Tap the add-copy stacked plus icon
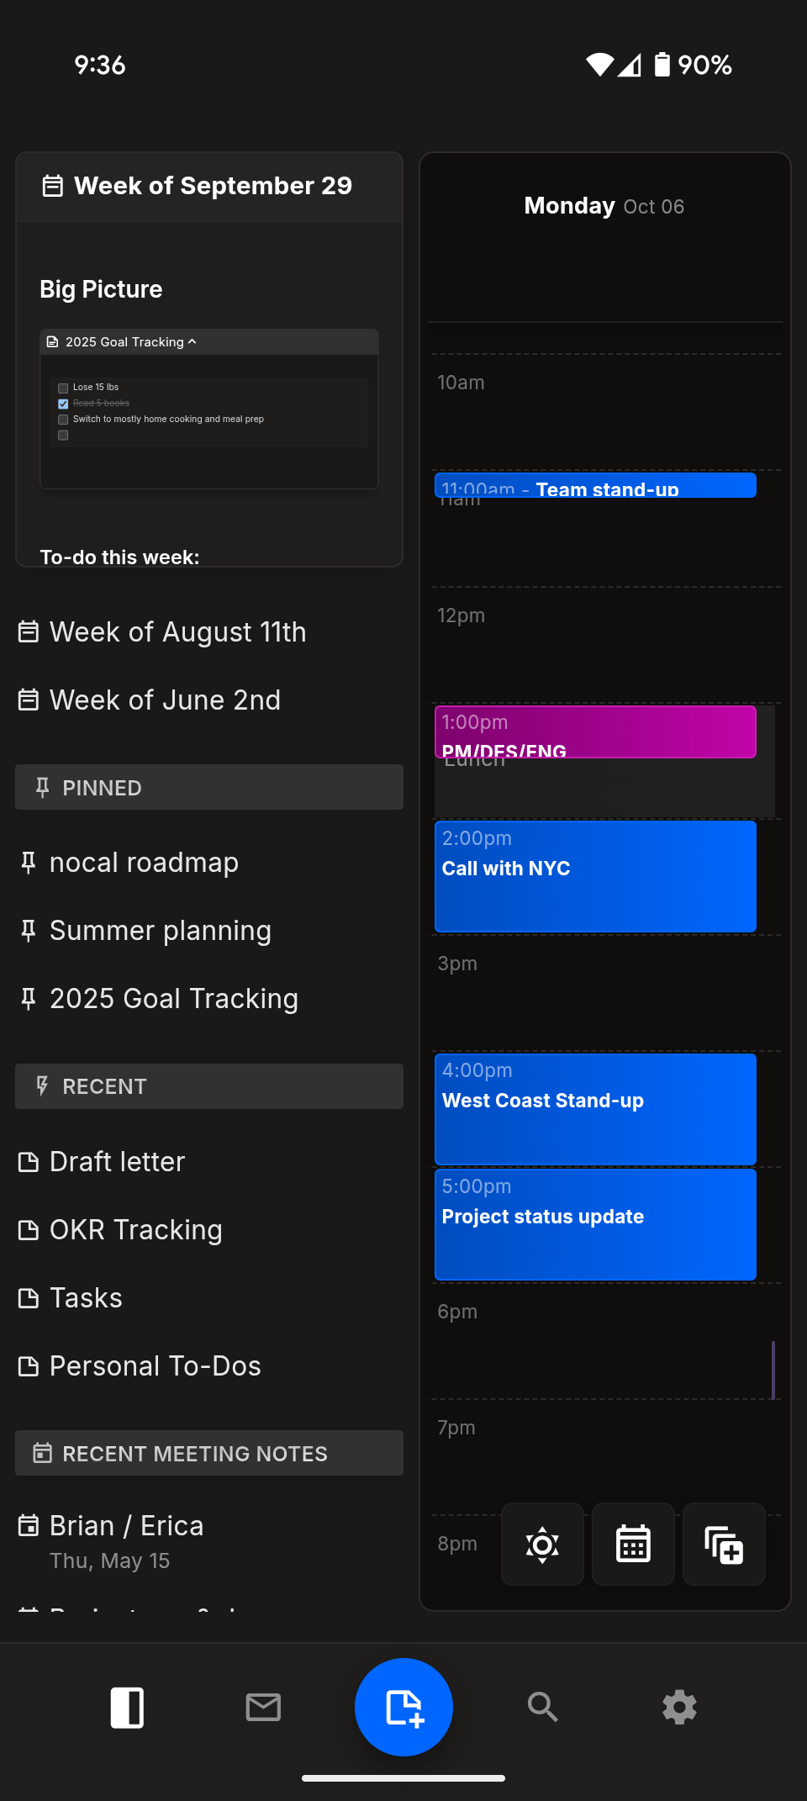 [724, 1545]
